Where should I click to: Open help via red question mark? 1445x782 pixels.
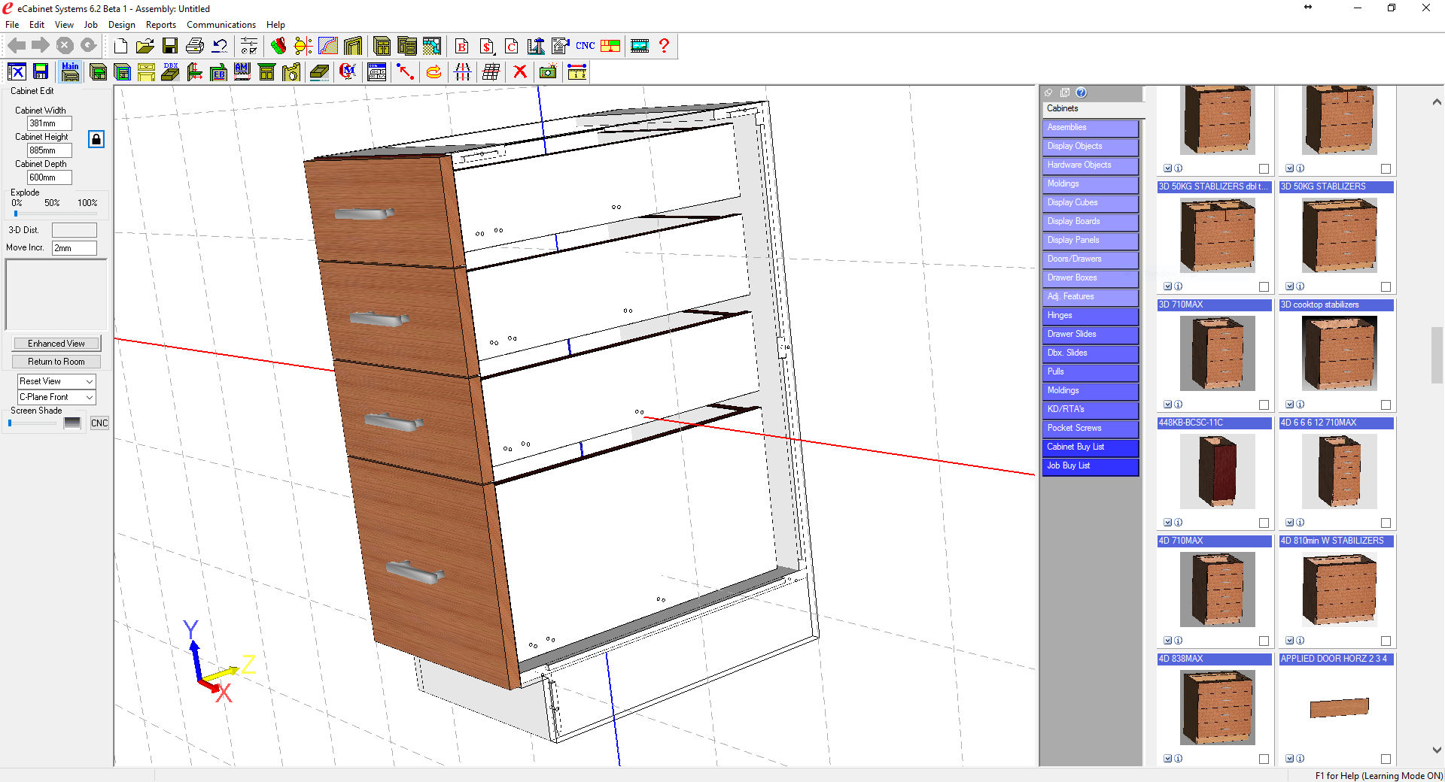click(664, 46)
